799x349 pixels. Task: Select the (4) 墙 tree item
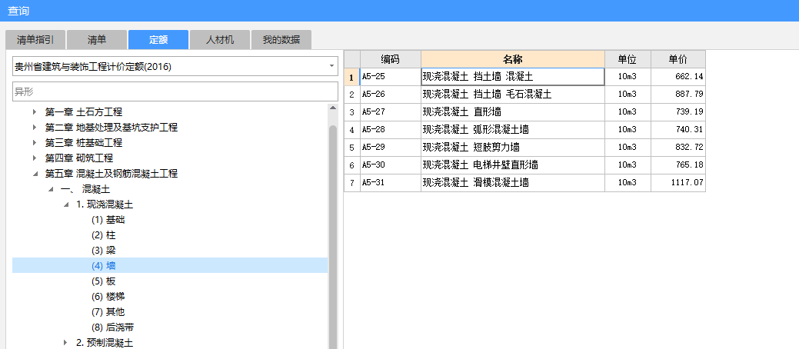coord(170,265)
